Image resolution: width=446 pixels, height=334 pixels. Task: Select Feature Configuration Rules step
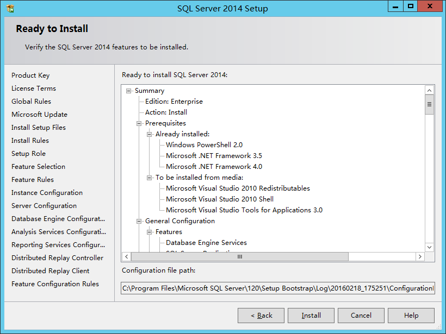click(x=55, y=284)
